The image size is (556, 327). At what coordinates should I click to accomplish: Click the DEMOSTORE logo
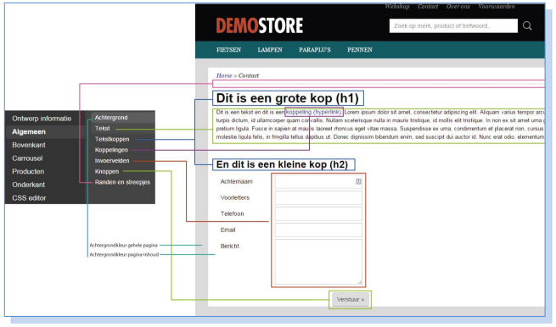(x=259, y=25)
